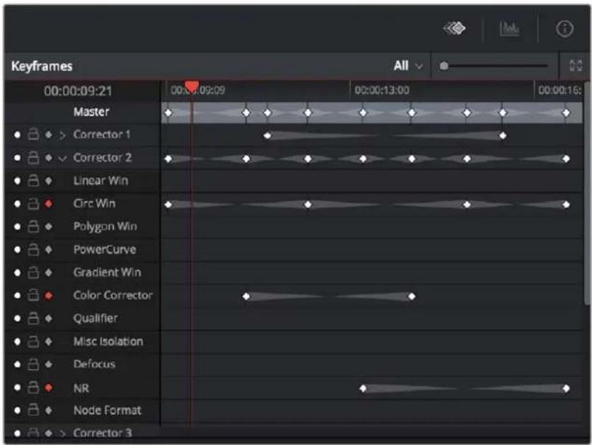
Task: Click first keyframe on Circ Win track
Action: pyautogui.click(x=168, y=204)
